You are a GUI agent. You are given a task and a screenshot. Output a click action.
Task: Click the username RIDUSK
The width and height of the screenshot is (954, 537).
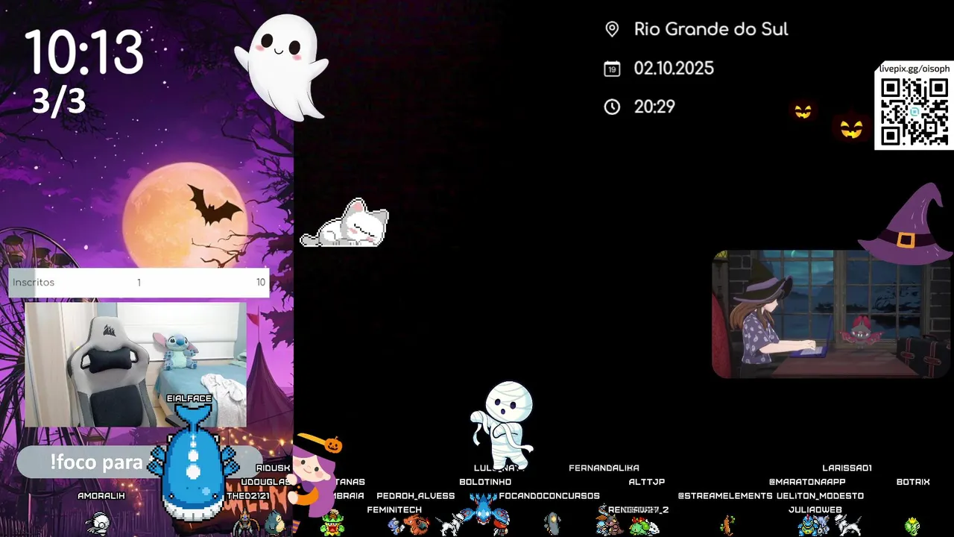[x=273, y=468]
